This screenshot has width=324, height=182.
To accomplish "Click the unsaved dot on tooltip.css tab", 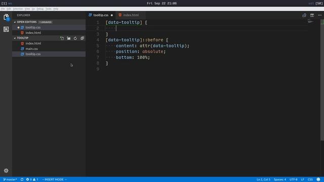I will click(x=112, y=15).
